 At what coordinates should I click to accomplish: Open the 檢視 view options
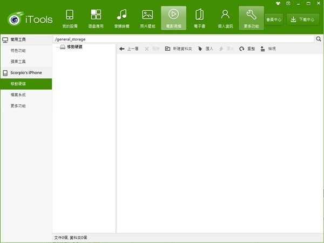(x=268, y=49)
